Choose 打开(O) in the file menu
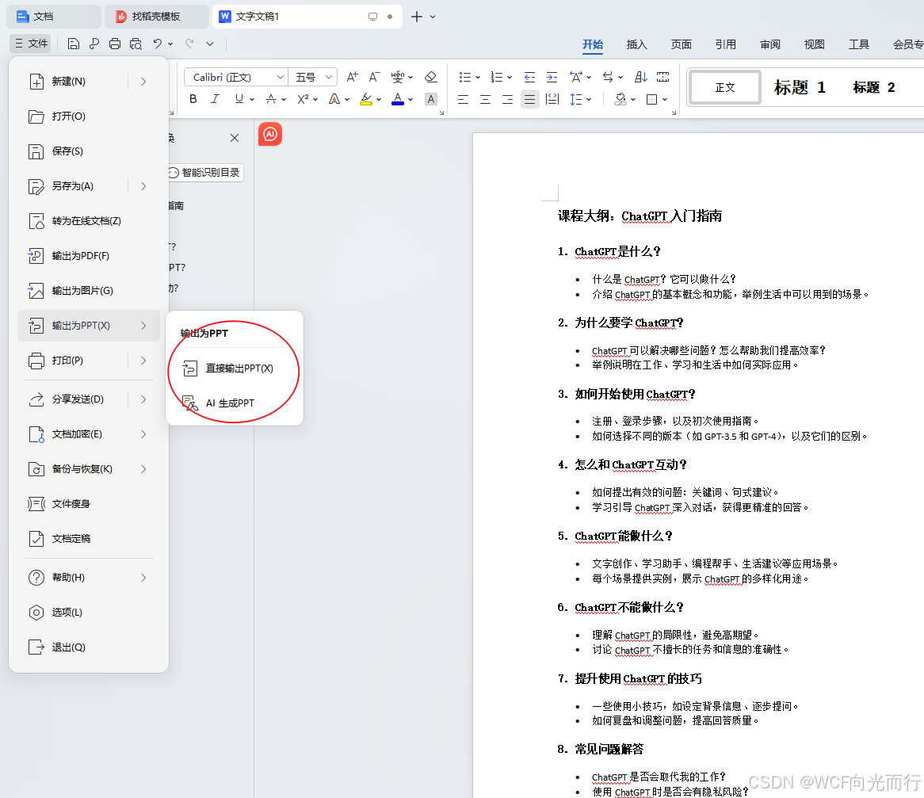This screenshot has width=924, height=798. click(x=89, y=116)
